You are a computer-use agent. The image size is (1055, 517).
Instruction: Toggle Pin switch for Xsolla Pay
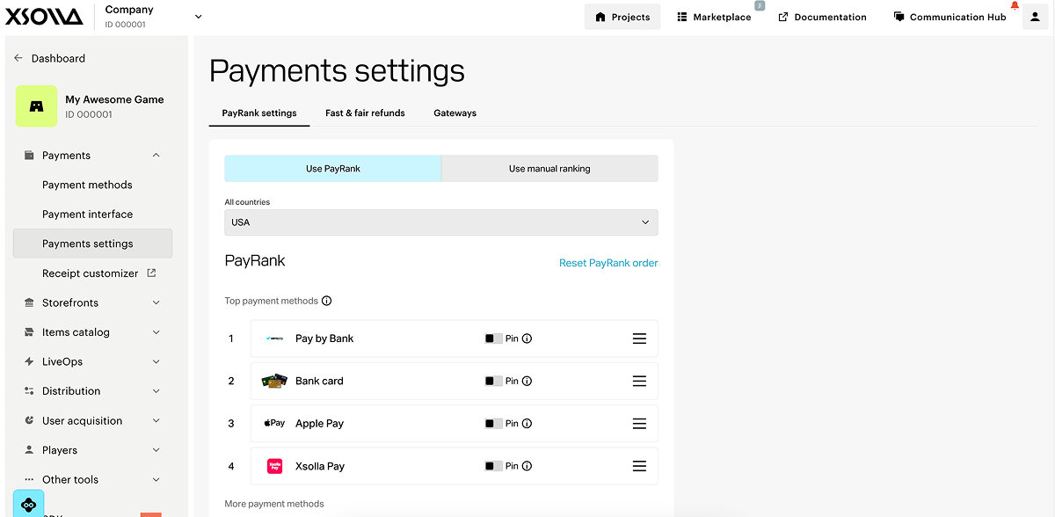pos(493,466)
